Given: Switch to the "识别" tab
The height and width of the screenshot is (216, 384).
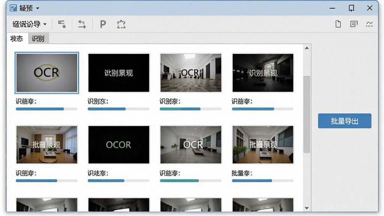Looking at the screenshot, I should coord(38,39).
